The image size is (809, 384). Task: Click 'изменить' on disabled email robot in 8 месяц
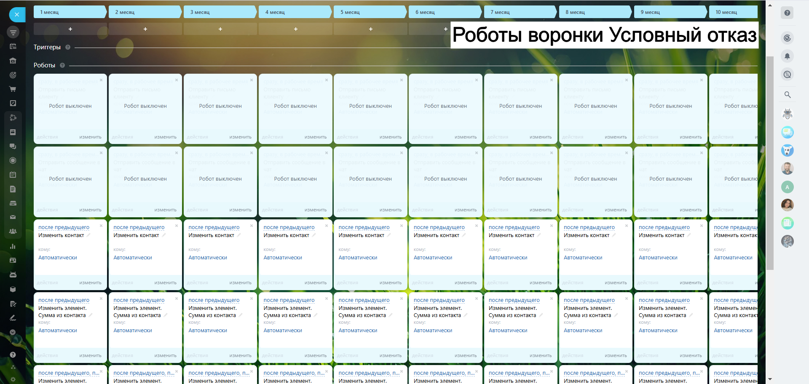tap(616, 137)
